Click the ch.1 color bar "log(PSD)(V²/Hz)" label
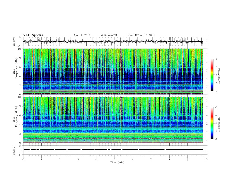232x179 pixels. tap(219, 76)
